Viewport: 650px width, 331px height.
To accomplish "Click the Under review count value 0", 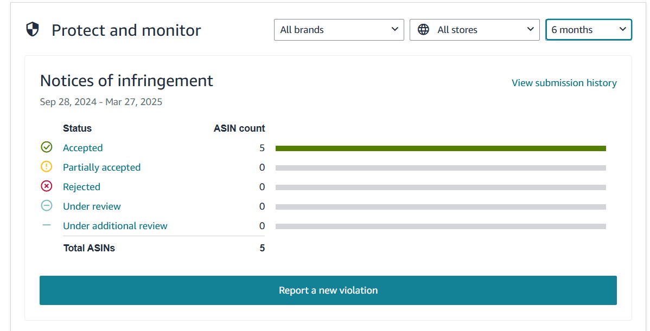I will click(262, 206).
